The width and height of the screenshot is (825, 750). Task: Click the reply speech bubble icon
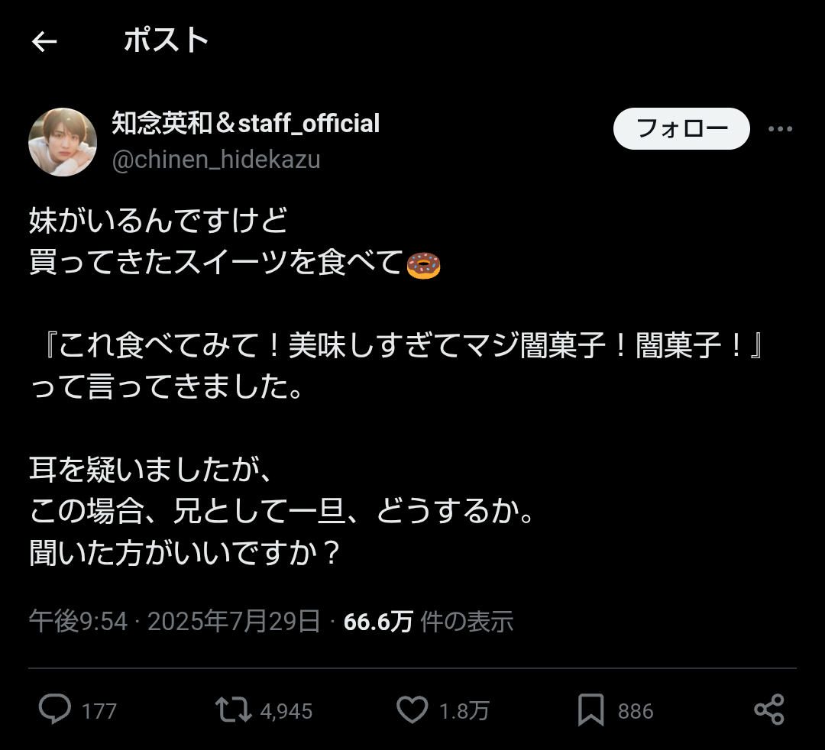[54, 710]
